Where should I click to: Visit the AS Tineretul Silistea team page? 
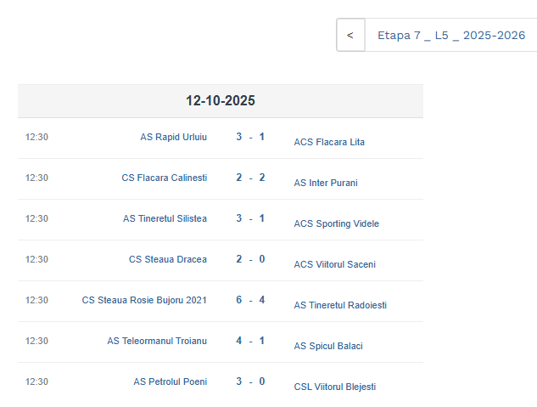[x=165, y=218]
